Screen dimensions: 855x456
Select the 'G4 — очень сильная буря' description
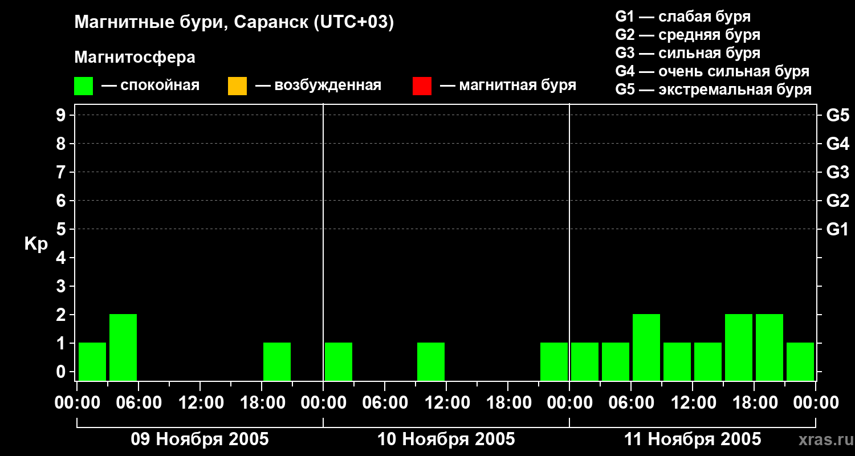(x=712, y=71)
